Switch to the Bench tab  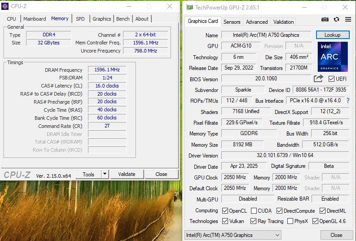pyautogui.click(x=123, y=19)
